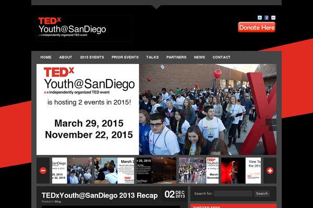Viewport: 313px width, 208px height.
Task: Open the NEWS menu item
Action: click(199, 57)
